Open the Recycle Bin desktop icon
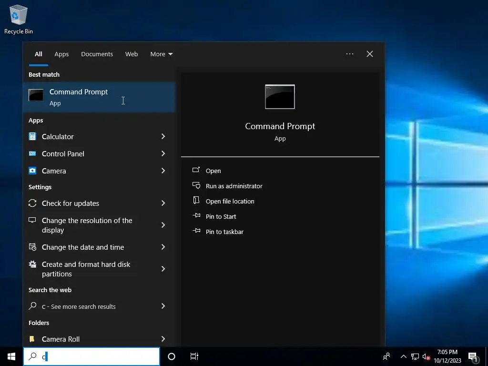This screenshot has width=488, height=366. 19,19
